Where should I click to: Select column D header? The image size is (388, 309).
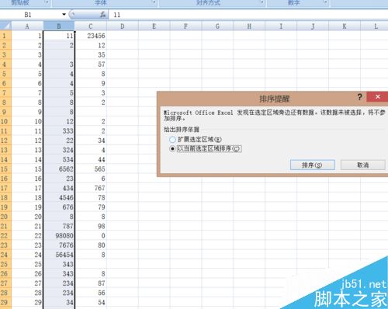[x=123, y=26]
